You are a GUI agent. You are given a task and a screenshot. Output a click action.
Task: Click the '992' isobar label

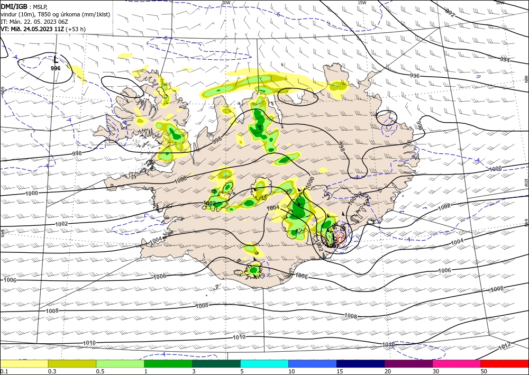point(450,13)
